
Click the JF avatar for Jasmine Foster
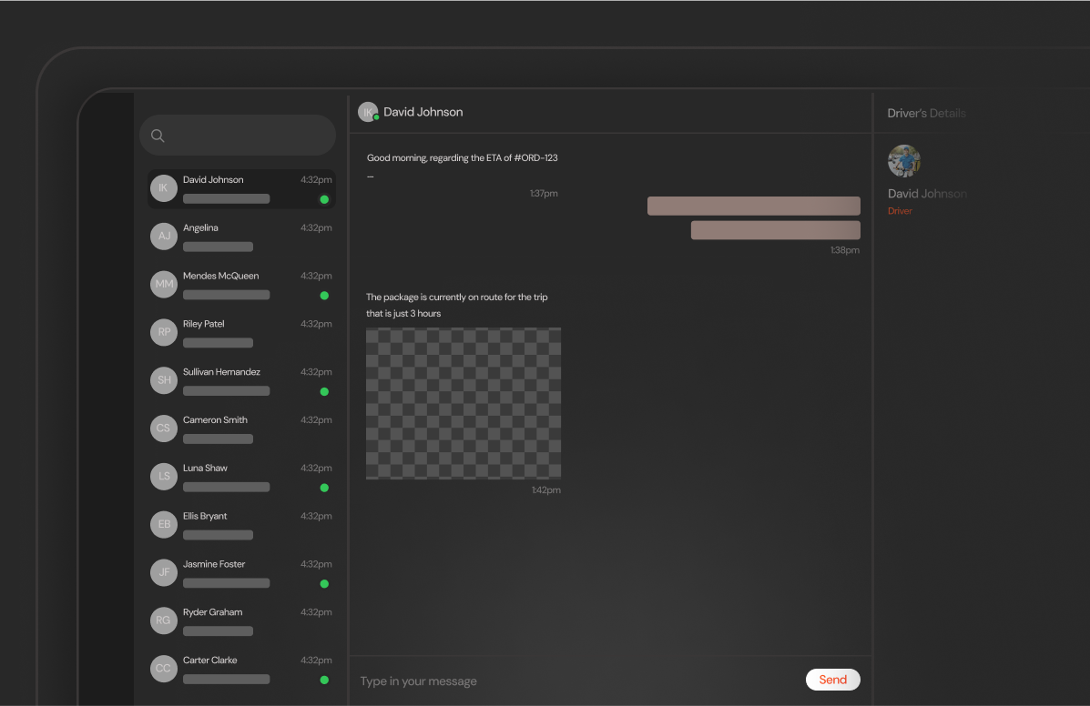164,572
